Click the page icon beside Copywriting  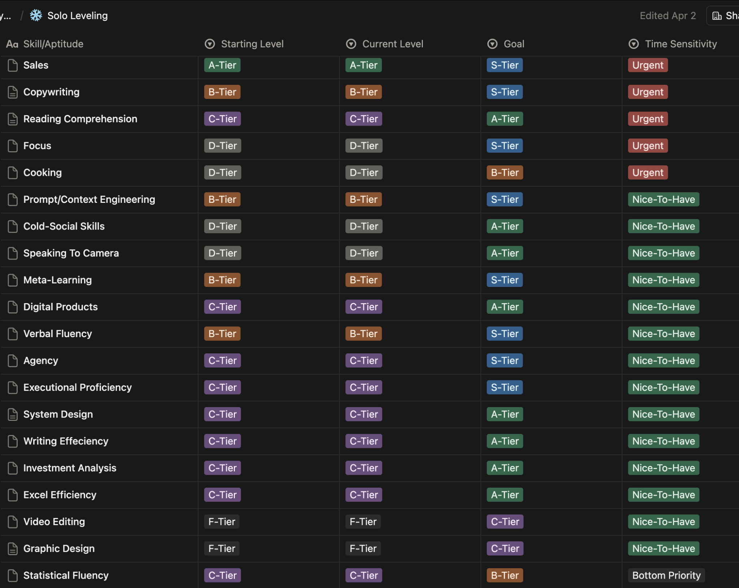coord(13,92)
